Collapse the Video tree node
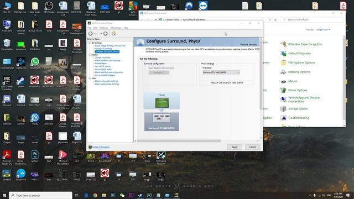The image size is (354, 199). pyautogui.click(x=90, y=78)
